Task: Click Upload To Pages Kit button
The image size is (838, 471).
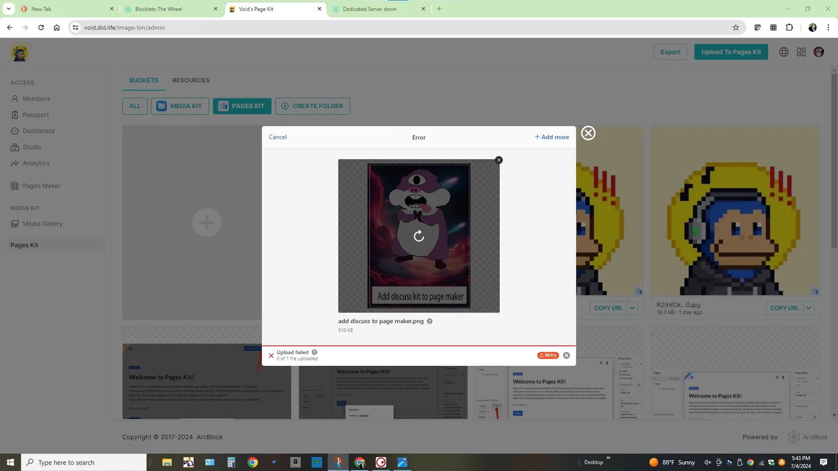Action: (731, 52)
